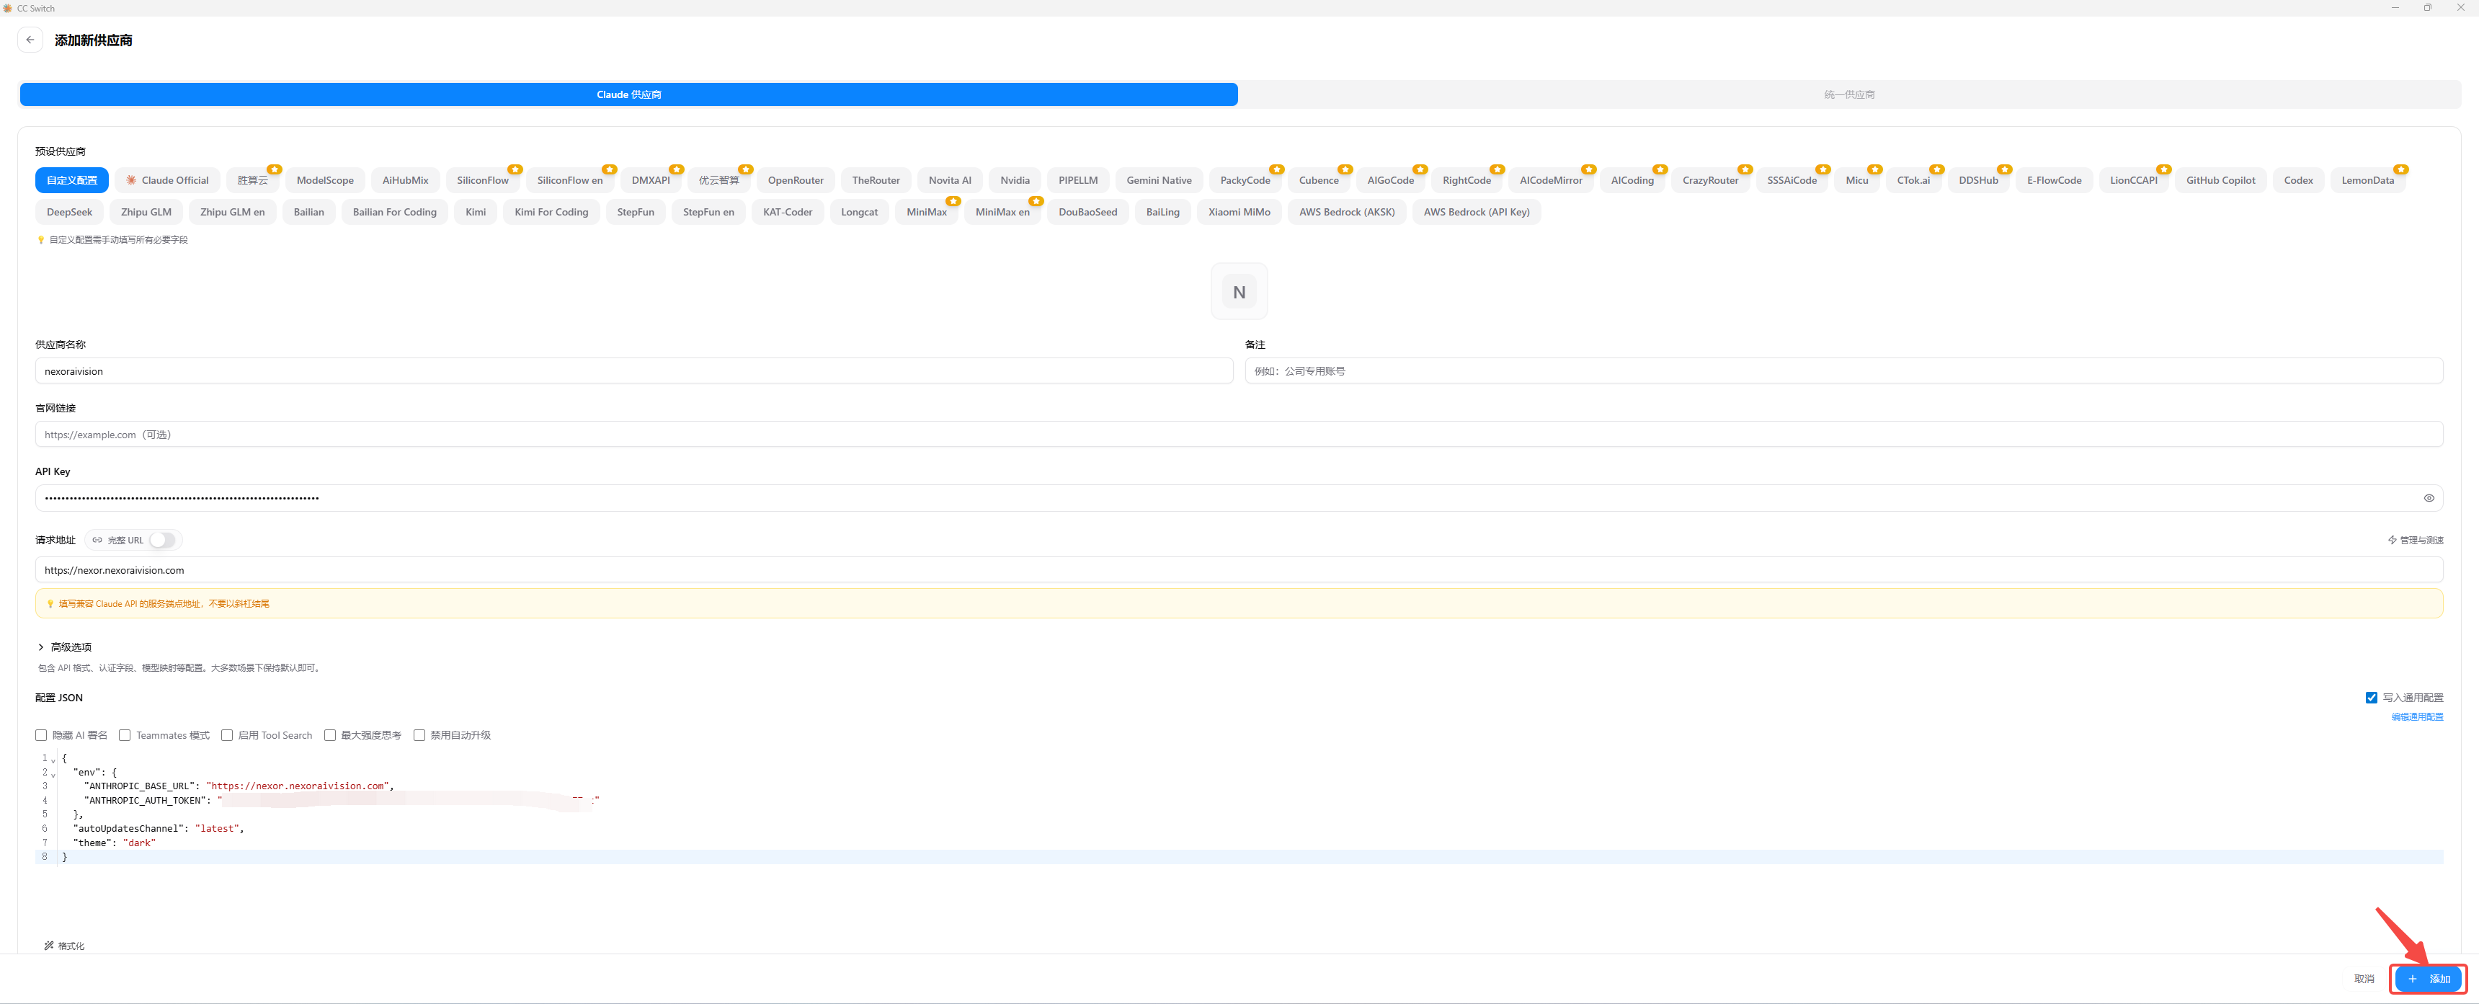Screen dimensions: 2479x1004
Task: Select the Xiaomi MiMo preset
Action: tap(1239, 212)
